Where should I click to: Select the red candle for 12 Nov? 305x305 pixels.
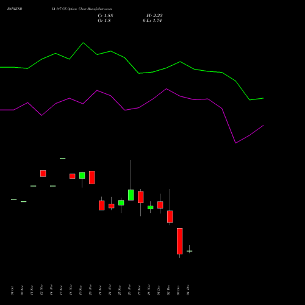pyautogui.click(x=43, y=173)
